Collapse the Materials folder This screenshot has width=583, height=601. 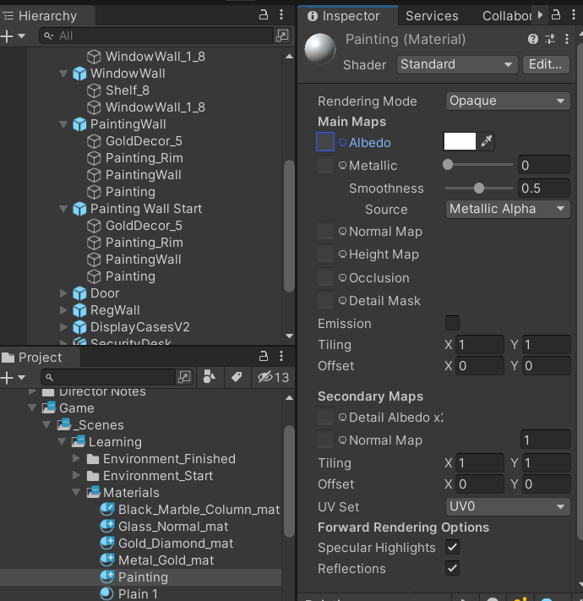point(76,492)
